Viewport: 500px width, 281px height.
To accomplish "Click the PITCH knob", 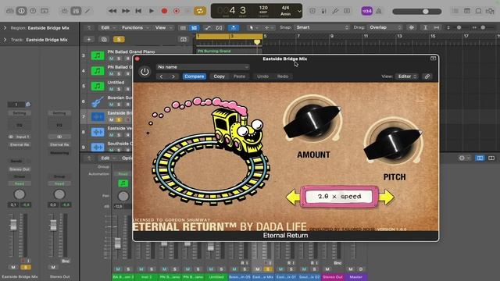I will click(394, 142).
